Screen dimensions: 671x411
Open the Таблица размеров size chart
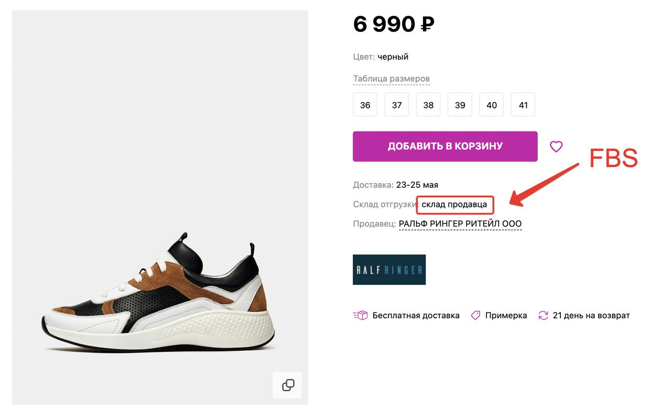point(391,79)
